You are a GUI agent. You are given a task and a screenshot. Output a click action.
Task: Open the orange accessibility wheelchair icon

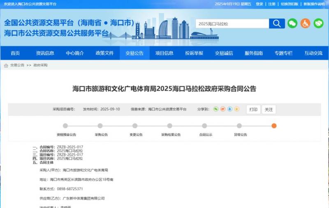tap(305, 23)
